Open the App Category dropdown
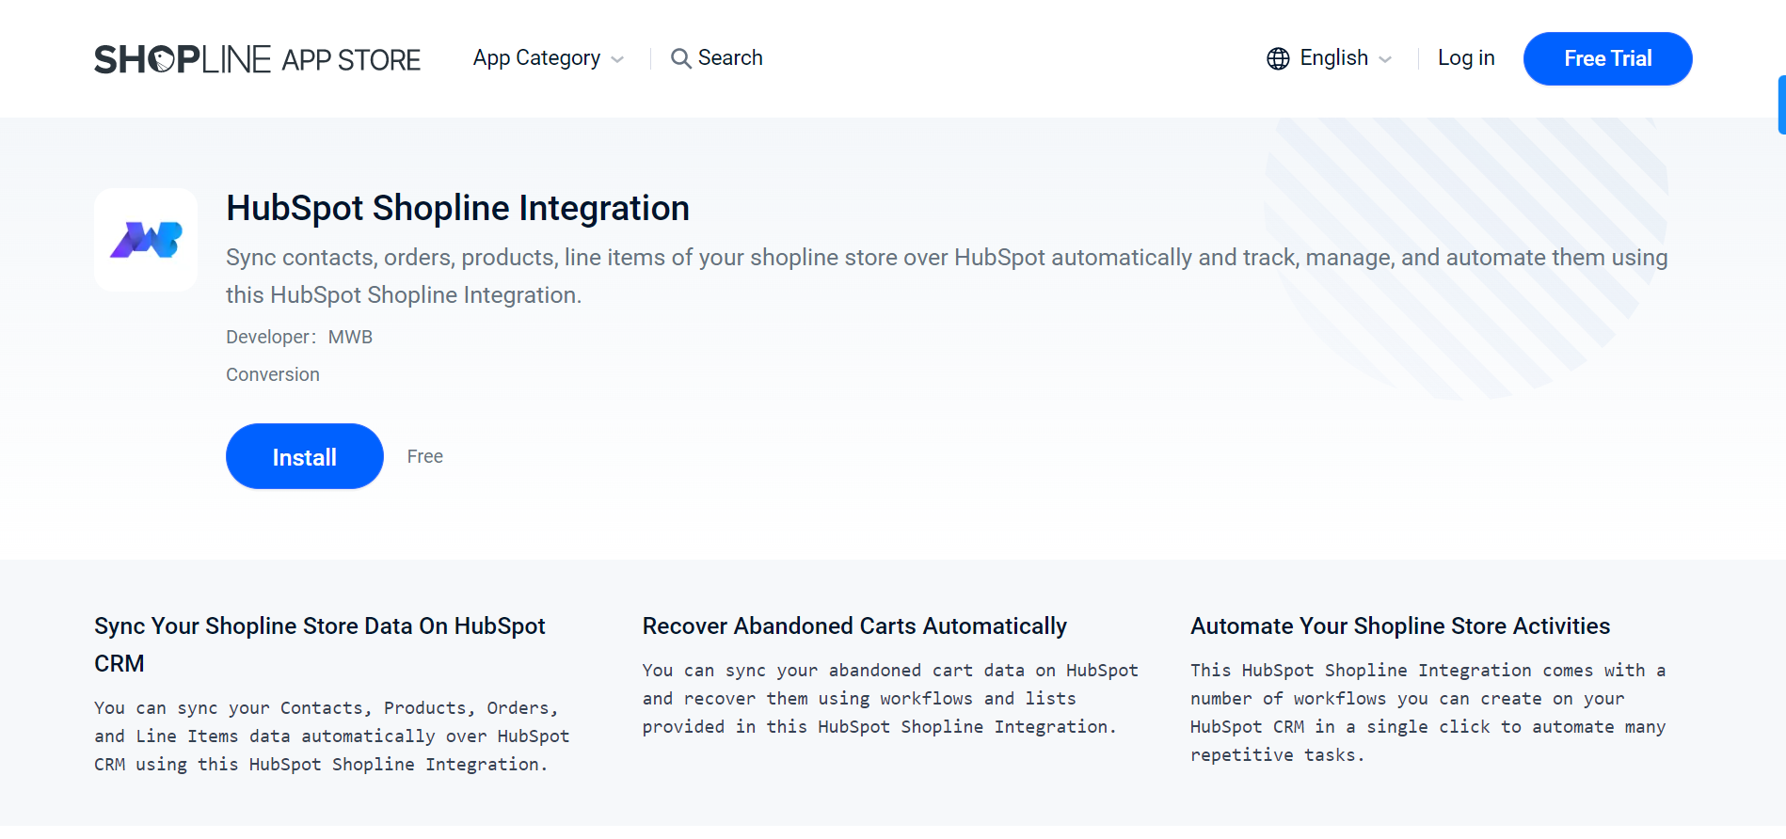This screenshot has width=1786, height=839. click(x=549, y=58)
